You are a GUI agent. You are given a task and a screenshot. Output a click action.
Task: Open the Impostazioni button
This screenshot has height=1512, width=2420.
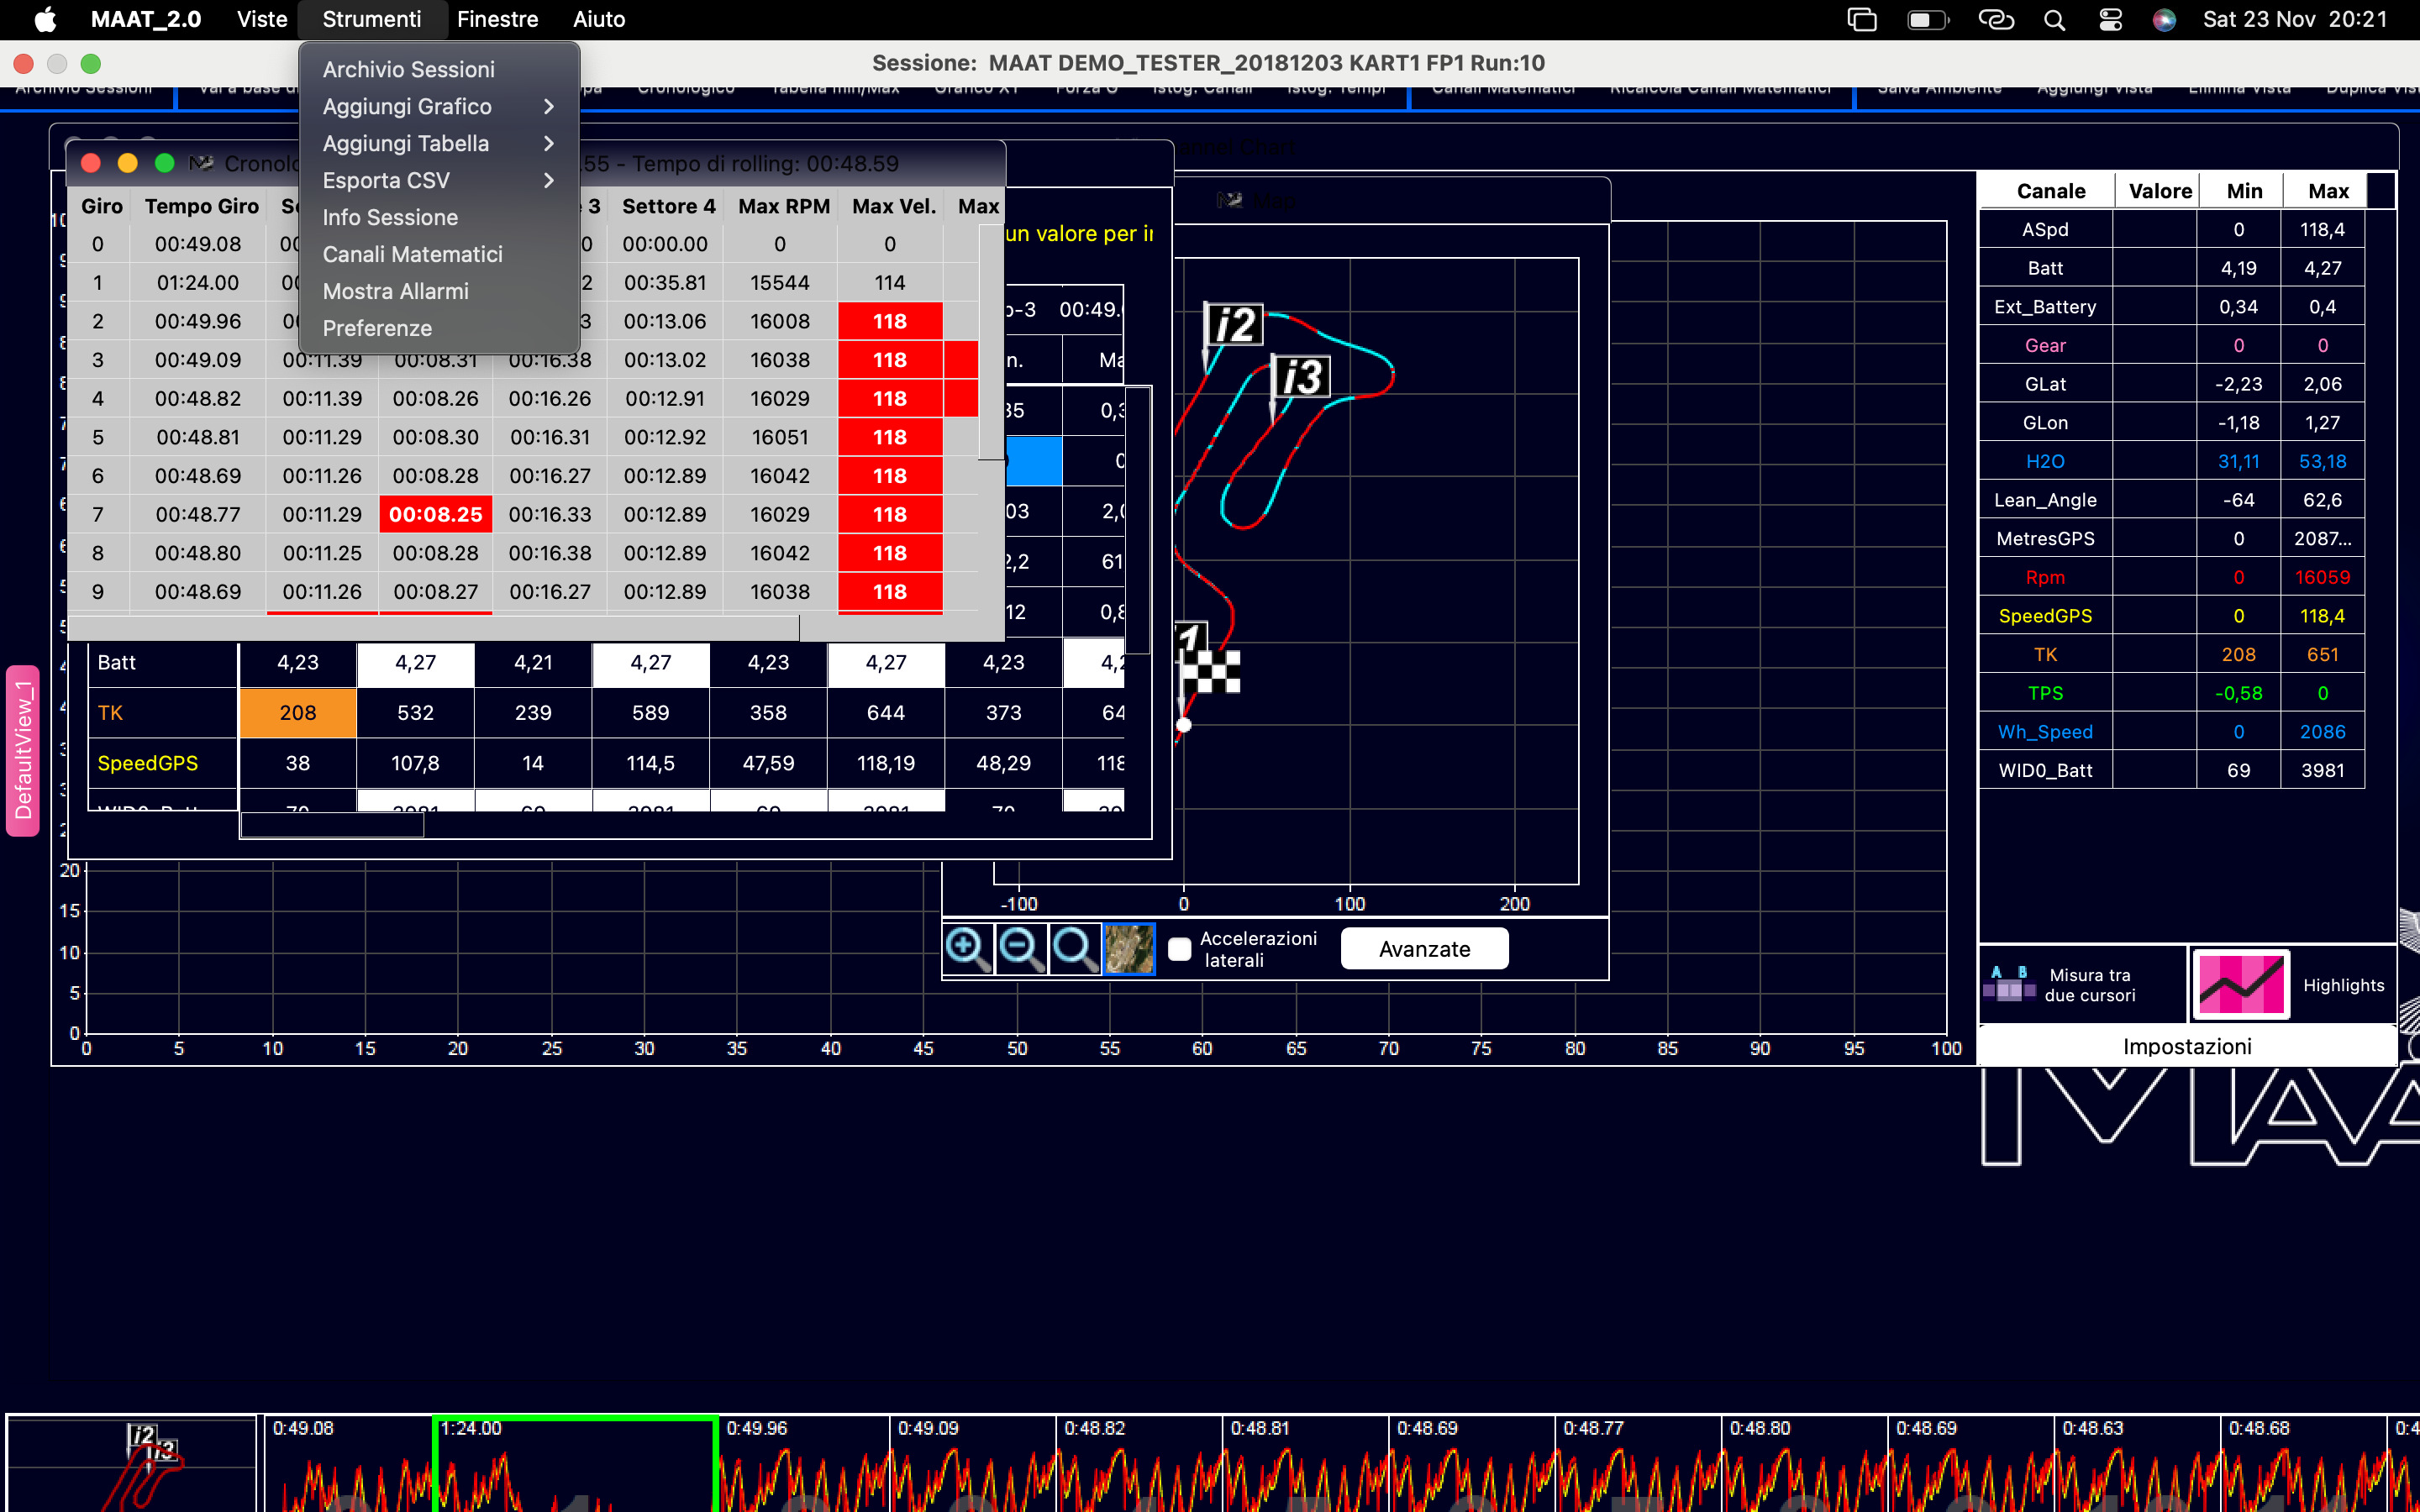click(x=2186, y=1046)
